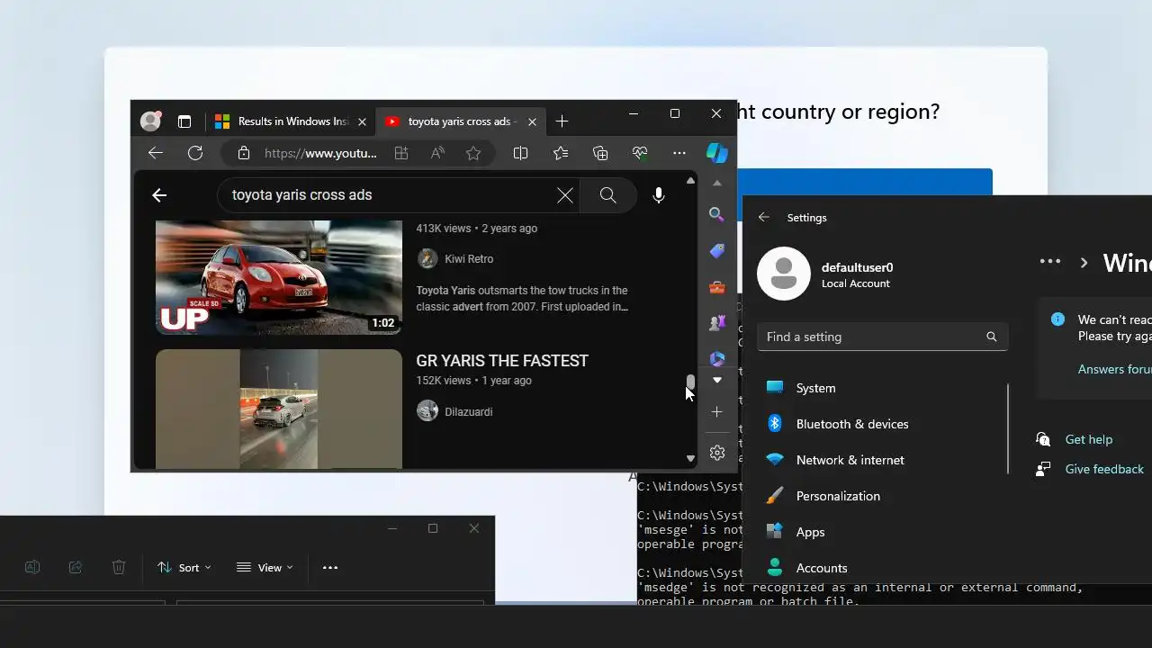Add a site to Edge sidebar

[717, 411]
